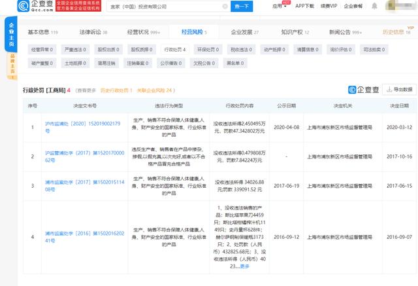This screenshot has height=286, width=418.
Task: Select the 严重违法 0 filter tag
Action: [x=75, y=49]
